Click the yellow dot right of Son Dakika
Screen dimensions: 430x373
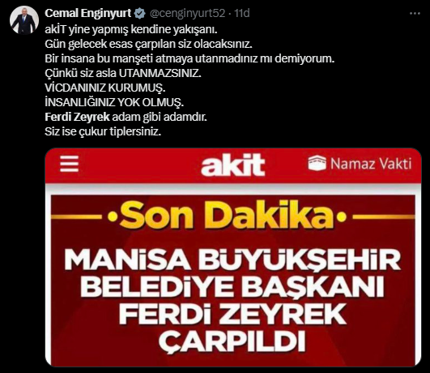[x=341, y=217]
